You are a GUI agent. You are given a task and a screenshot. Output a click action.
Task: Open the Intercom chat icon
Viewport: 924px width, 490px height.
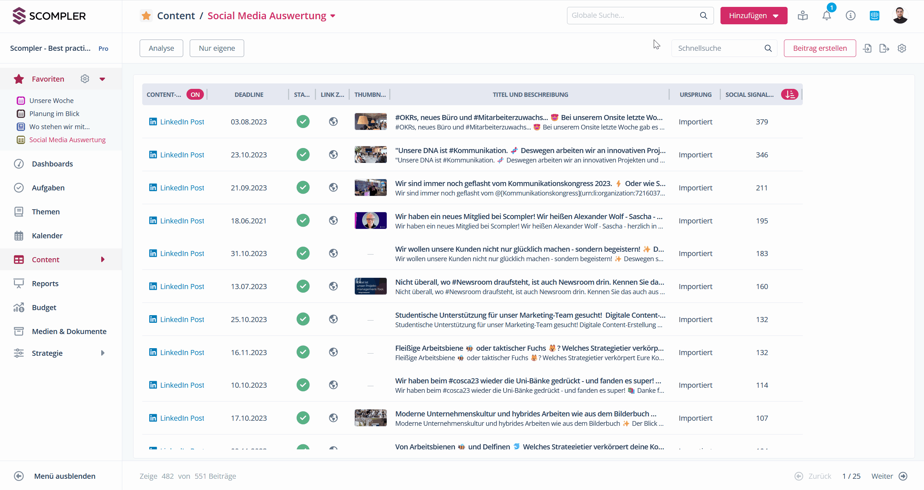click(x=874, y=16)
